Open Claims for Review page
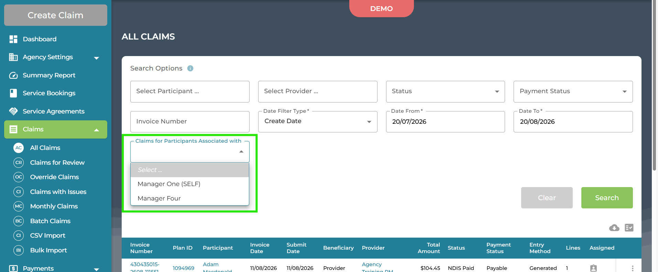 click(x=57, y=163)
